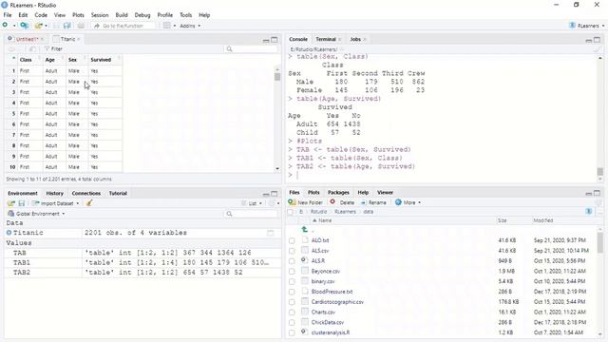
Task: Tick the select-all checkbox in Files path bar
Action: (x=290, y=212)
